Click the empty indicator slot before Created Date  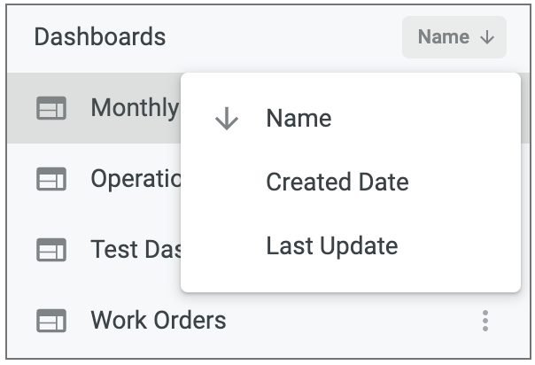click(x=227, y=182)
